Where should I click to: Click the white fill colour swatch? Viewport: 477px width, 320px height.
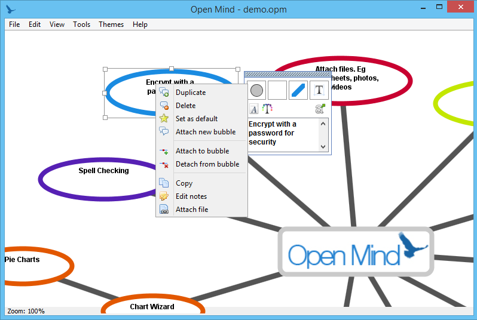point(277,90)
